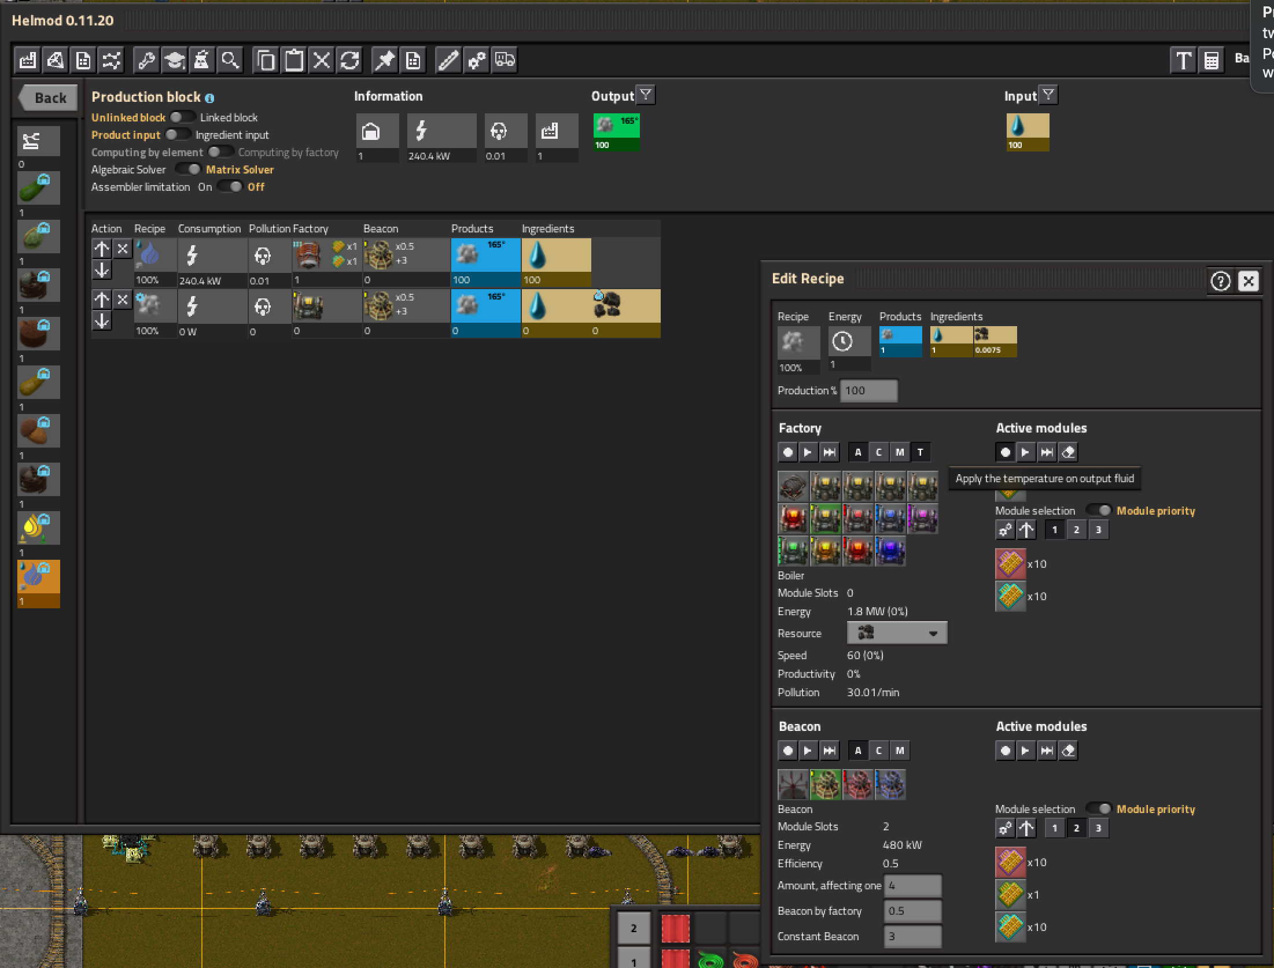Click the pin icon in toolbar

pos(385,60)
